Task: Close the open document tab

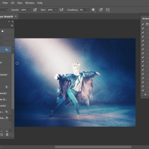Action: 16,16
